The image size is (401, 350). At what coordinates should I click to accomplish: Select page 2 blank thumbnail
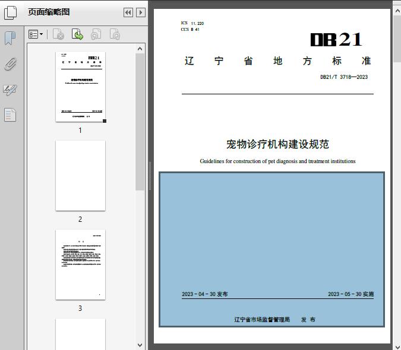pos(80,176)
